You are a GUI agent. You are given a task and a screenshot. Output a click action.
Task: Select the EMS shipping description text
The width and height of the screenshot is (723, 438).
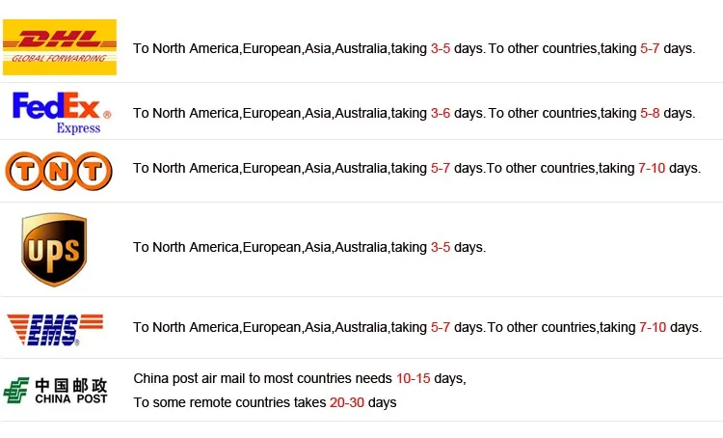coord(416,327)
